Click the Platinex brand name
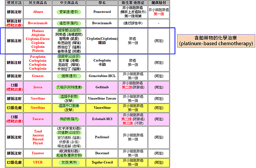 38,31
